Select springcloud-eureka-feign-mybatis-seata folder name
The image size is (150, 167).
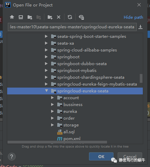click(97, 84)
